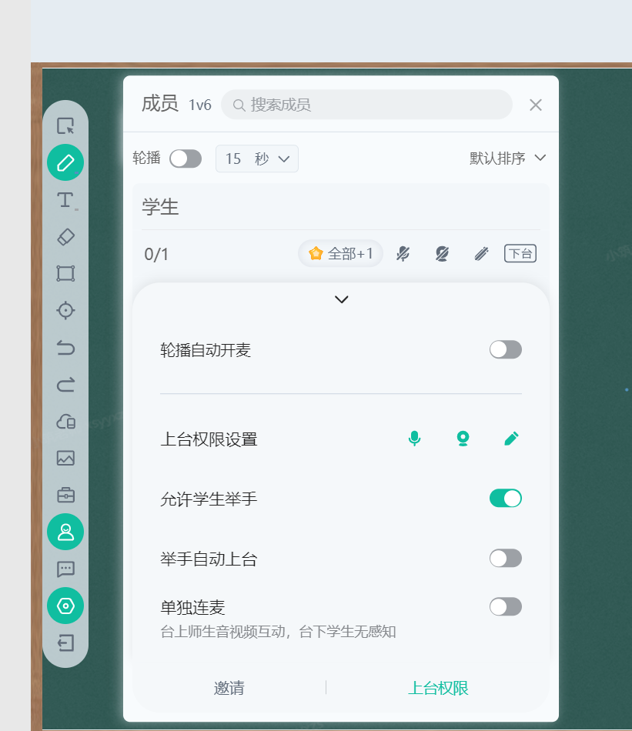Switch to the 上台权限 tab

coord(438,688)
